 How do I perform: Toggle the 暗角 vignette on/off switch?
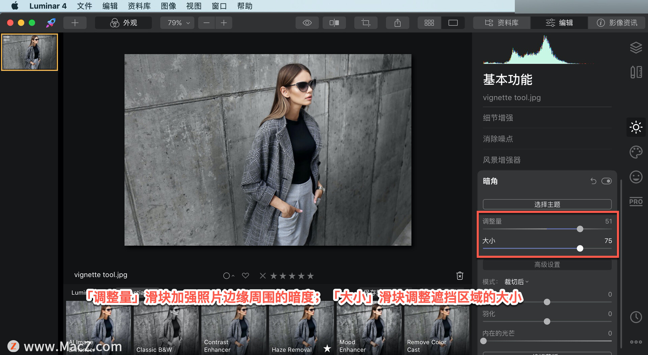click(x=606, y=181)
